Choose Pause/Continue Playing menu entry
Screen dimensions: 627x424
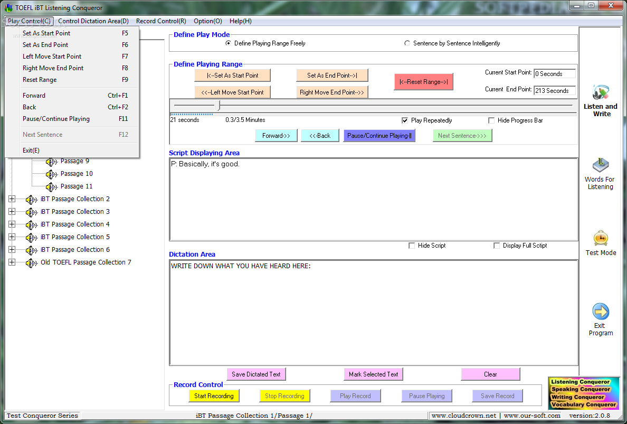pyautogui.click(x=72, y=119)
